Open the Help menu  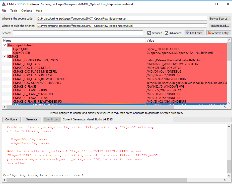[39, 11]
